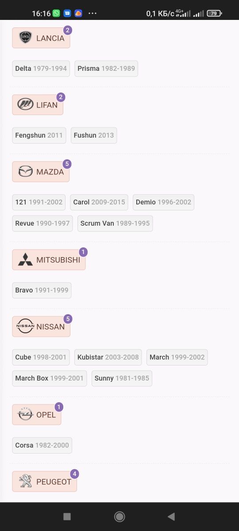The image size is (239, 531).
Task: Tap the Peugeot lion logo icon
Action: pyautogui.click(x=25, y=481)
